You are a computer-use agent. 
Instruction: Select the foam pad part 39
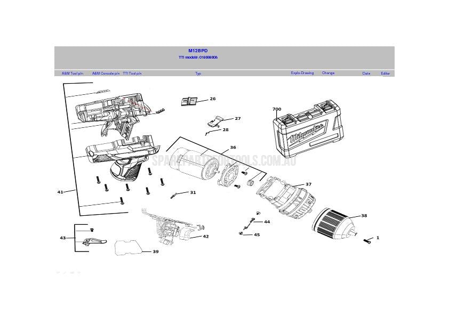click(126, 247)
